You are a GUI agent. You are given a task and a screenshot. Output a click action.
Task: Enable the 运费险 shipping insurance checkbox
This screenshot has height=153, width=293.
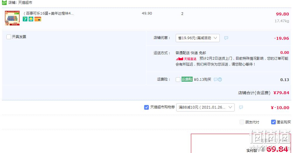178,79
